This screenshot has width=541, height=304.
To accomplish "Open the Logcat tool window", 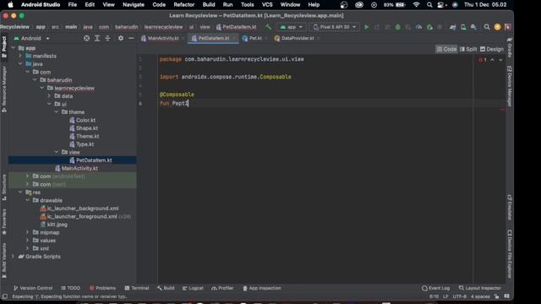I will tap(193, 288).
